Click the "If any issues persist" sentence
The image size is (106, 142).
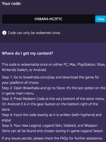point(52,138)
